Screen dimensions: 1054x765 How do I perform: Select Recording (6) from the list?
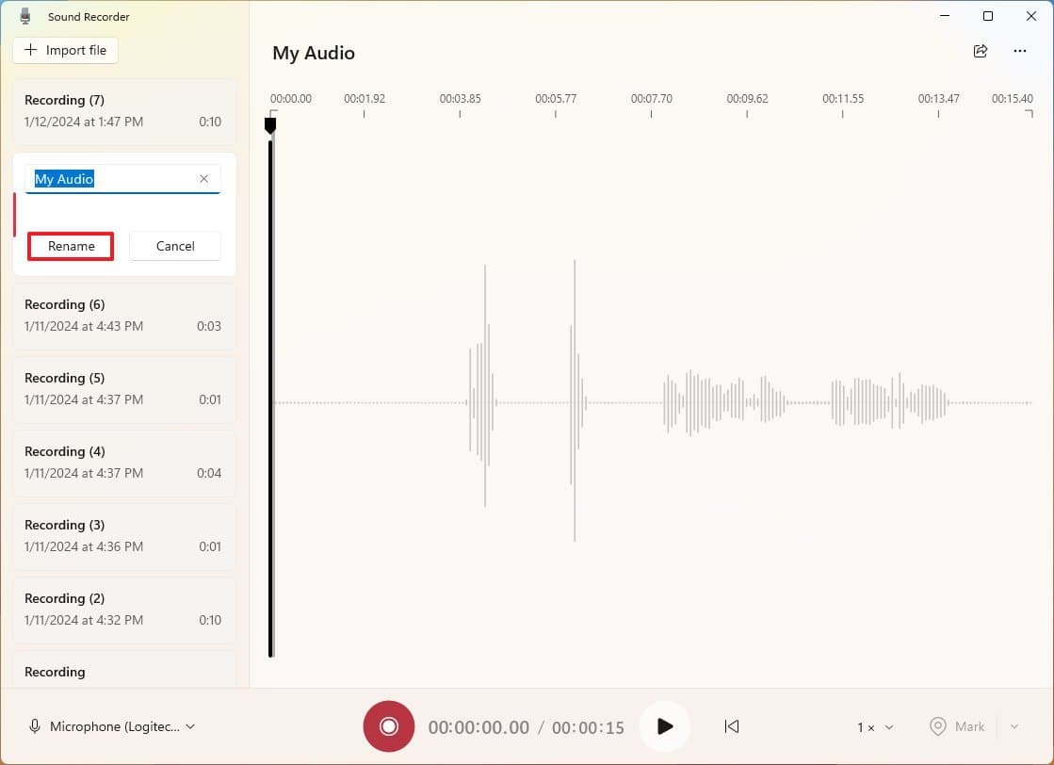[123, 315]
